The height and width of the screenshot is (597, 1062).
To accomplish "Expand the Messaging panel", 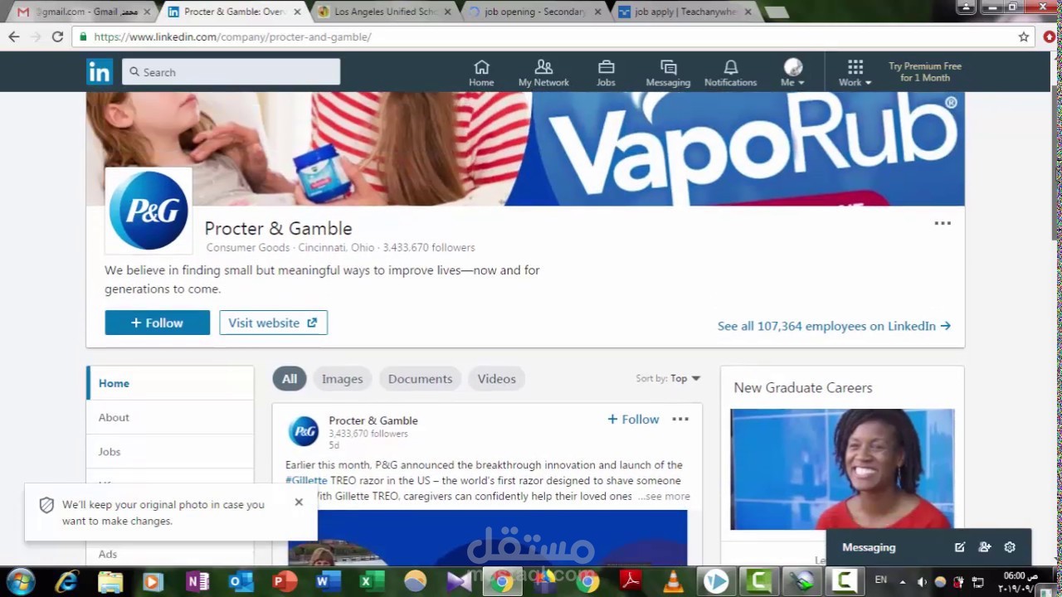I will click(869, 547).
